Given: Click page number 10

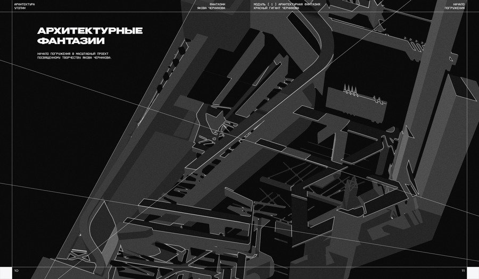Looking at the screenshot, I should [16, 270].
